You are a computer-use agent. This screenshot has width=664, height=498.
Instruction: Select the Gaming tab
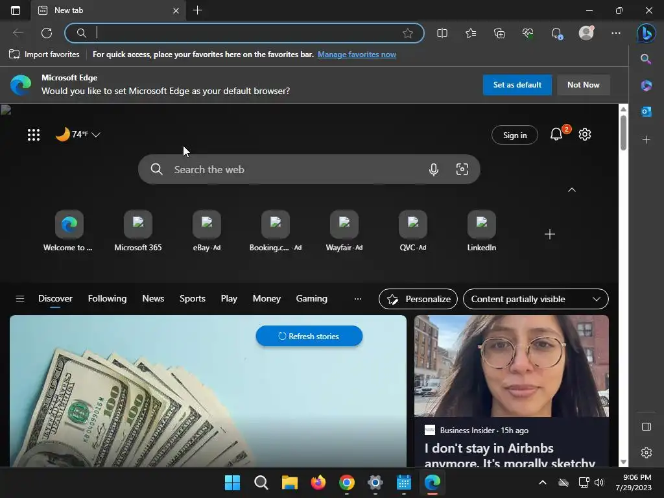tap(312, 298)
